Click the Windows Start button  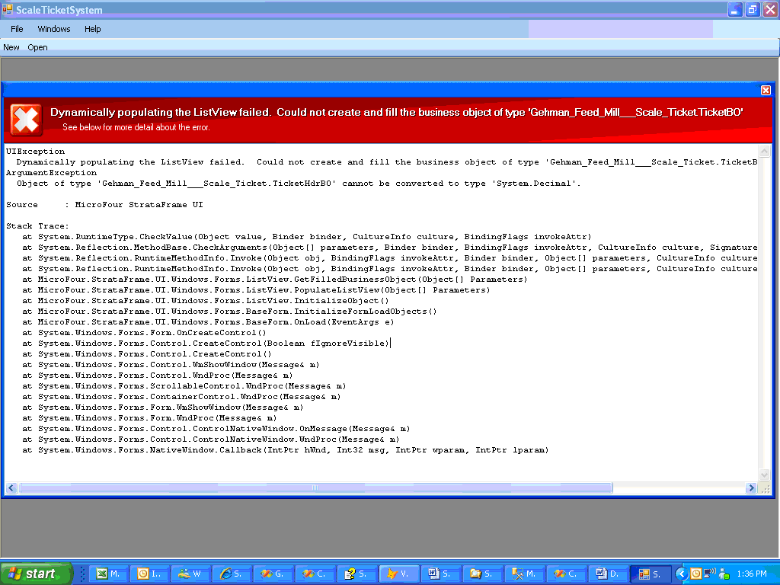point(36,574)
